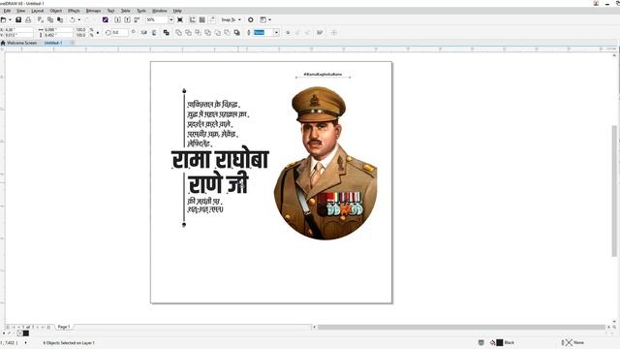
Task: Expand the outline width dropdown
Action: point(276,32)
